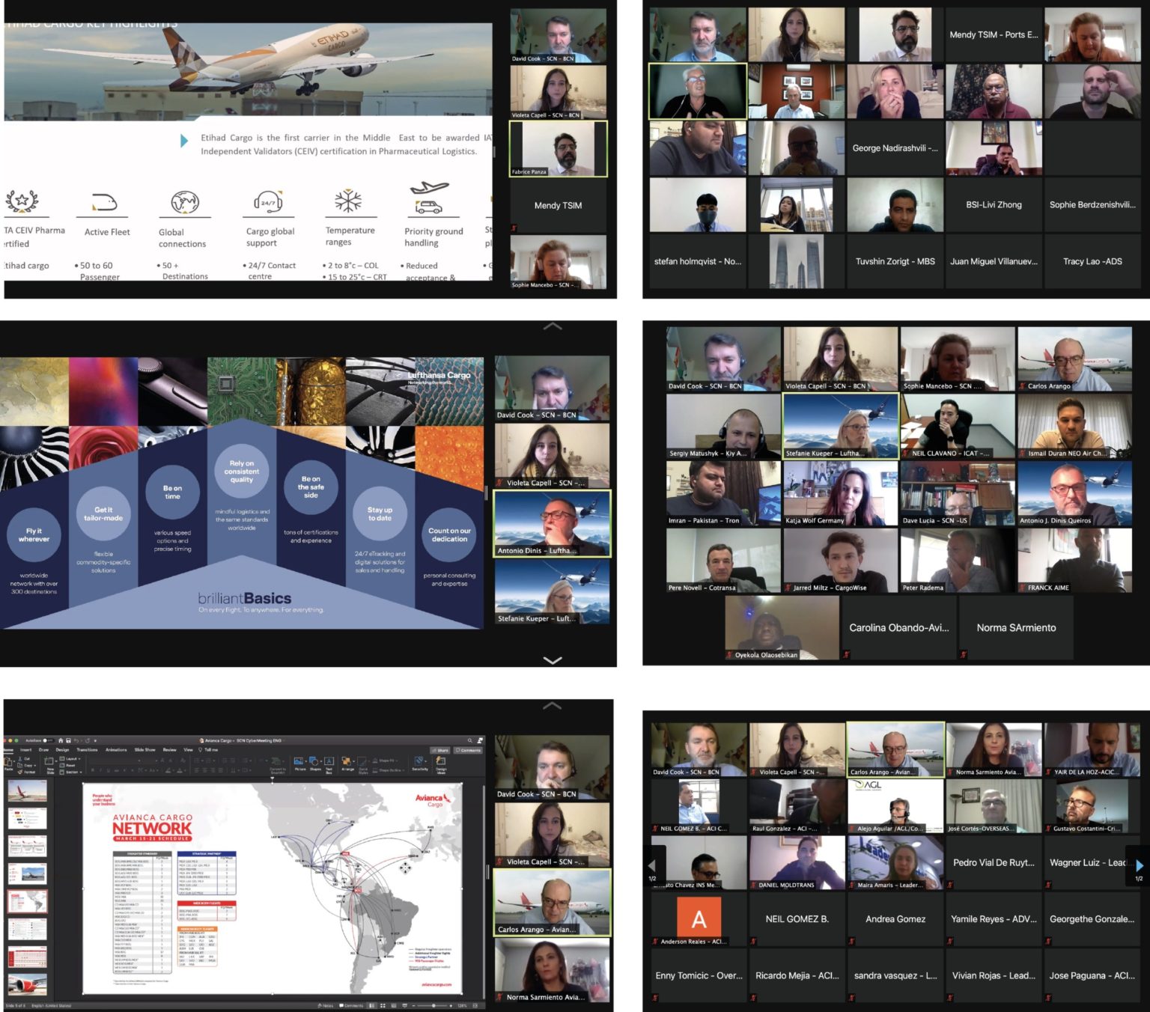Image resolution: width=1150 pixels, height=1012 pixels.
Task: Click the Carolina Obando tile in gallery
Action: pos(898,627)
